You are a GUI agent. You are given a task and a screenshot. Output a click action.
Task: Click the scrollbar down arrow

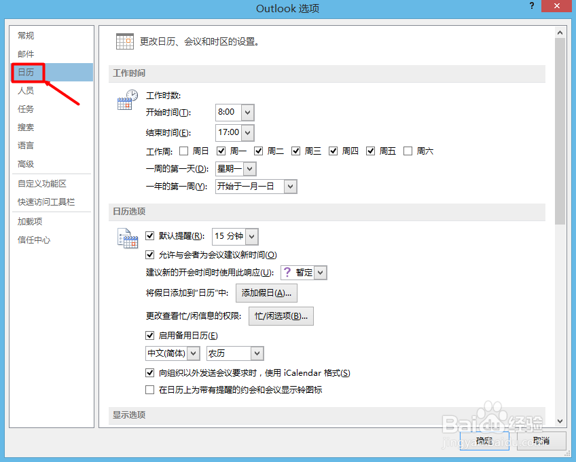coord(560,421)
